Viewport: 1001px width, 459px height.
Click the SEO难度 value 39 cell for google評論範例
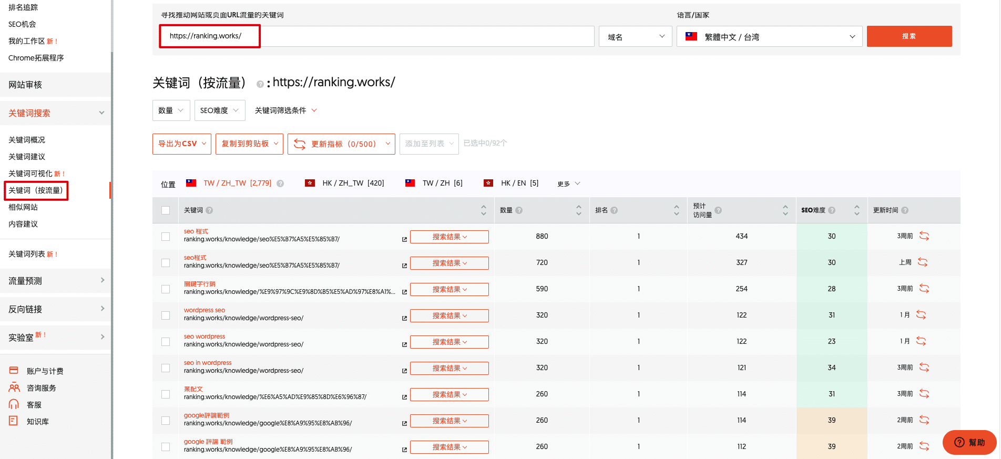(x=831, y=420)
